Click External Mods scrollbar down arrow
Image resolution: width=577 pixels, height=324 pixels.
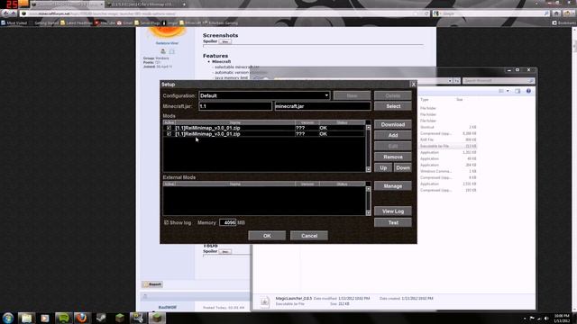[x=368, y=212]
